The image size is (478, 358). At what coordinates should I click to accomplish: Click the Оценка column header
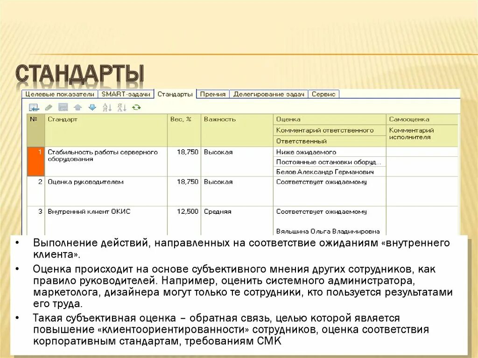[330, 119]
